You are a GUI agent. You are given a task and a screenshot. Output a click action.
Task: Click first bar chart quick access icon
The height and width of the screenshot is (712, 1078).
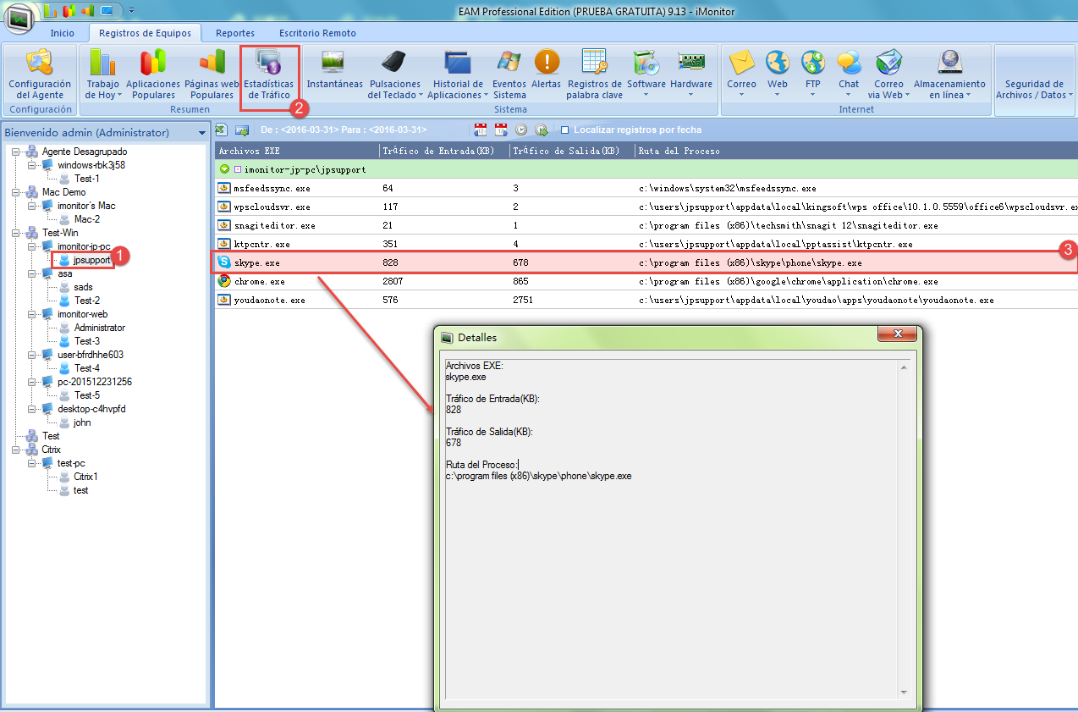click(49, 11)
